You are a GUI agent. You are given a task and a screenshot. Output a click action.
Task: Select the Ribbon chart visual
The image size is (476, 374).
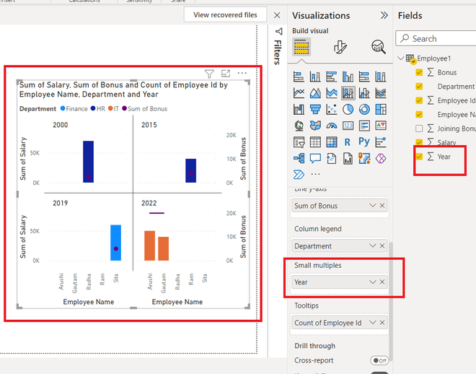click(381, 93)
